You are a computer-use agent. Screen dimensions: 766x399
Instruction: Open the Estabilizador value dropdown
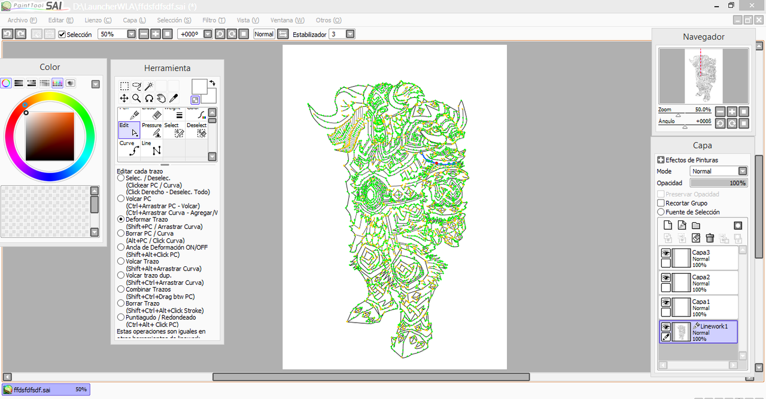pos(350,34)
